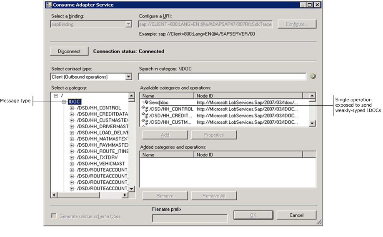
Task: Click the /DSD/HH_CUSTM... operation icon in list
Action: 145,122
